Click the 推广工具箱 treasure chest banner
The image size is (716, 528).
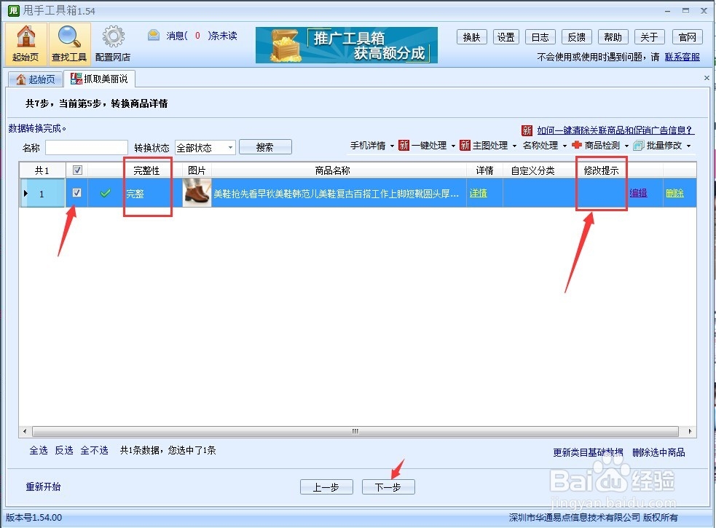click(x=346, y=45)
